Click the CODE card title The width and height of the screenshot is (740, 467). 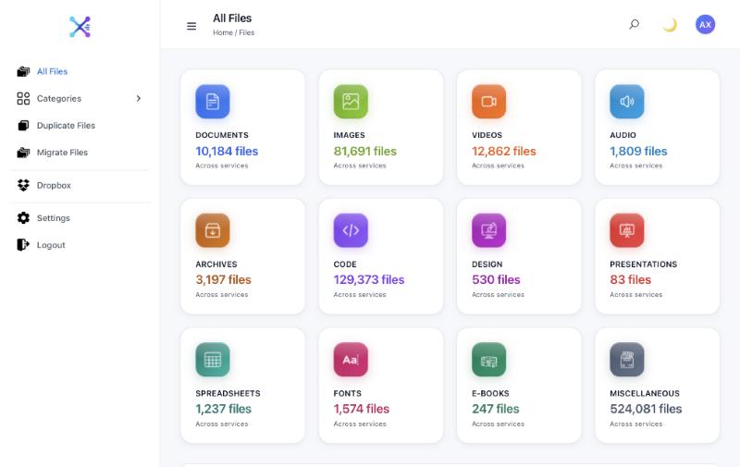point(345,264)
